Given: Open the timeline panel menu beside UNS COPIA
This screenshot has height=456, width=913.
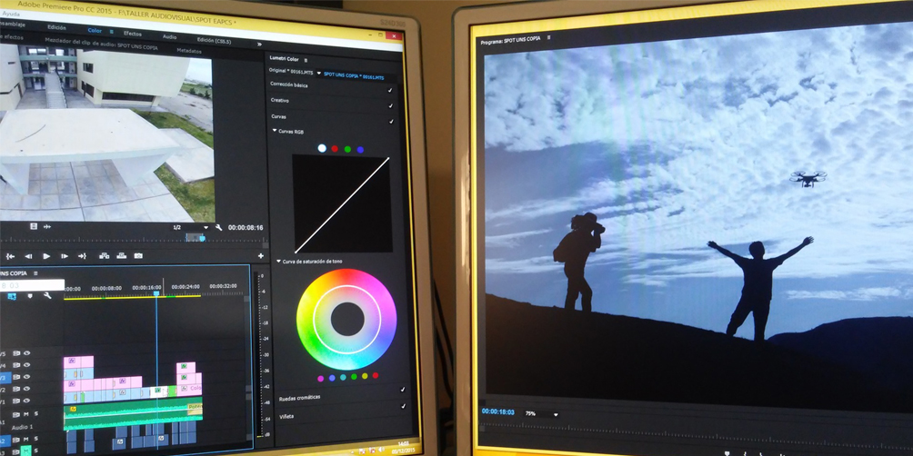Looking at the screenshot, I should coord(35,273).
